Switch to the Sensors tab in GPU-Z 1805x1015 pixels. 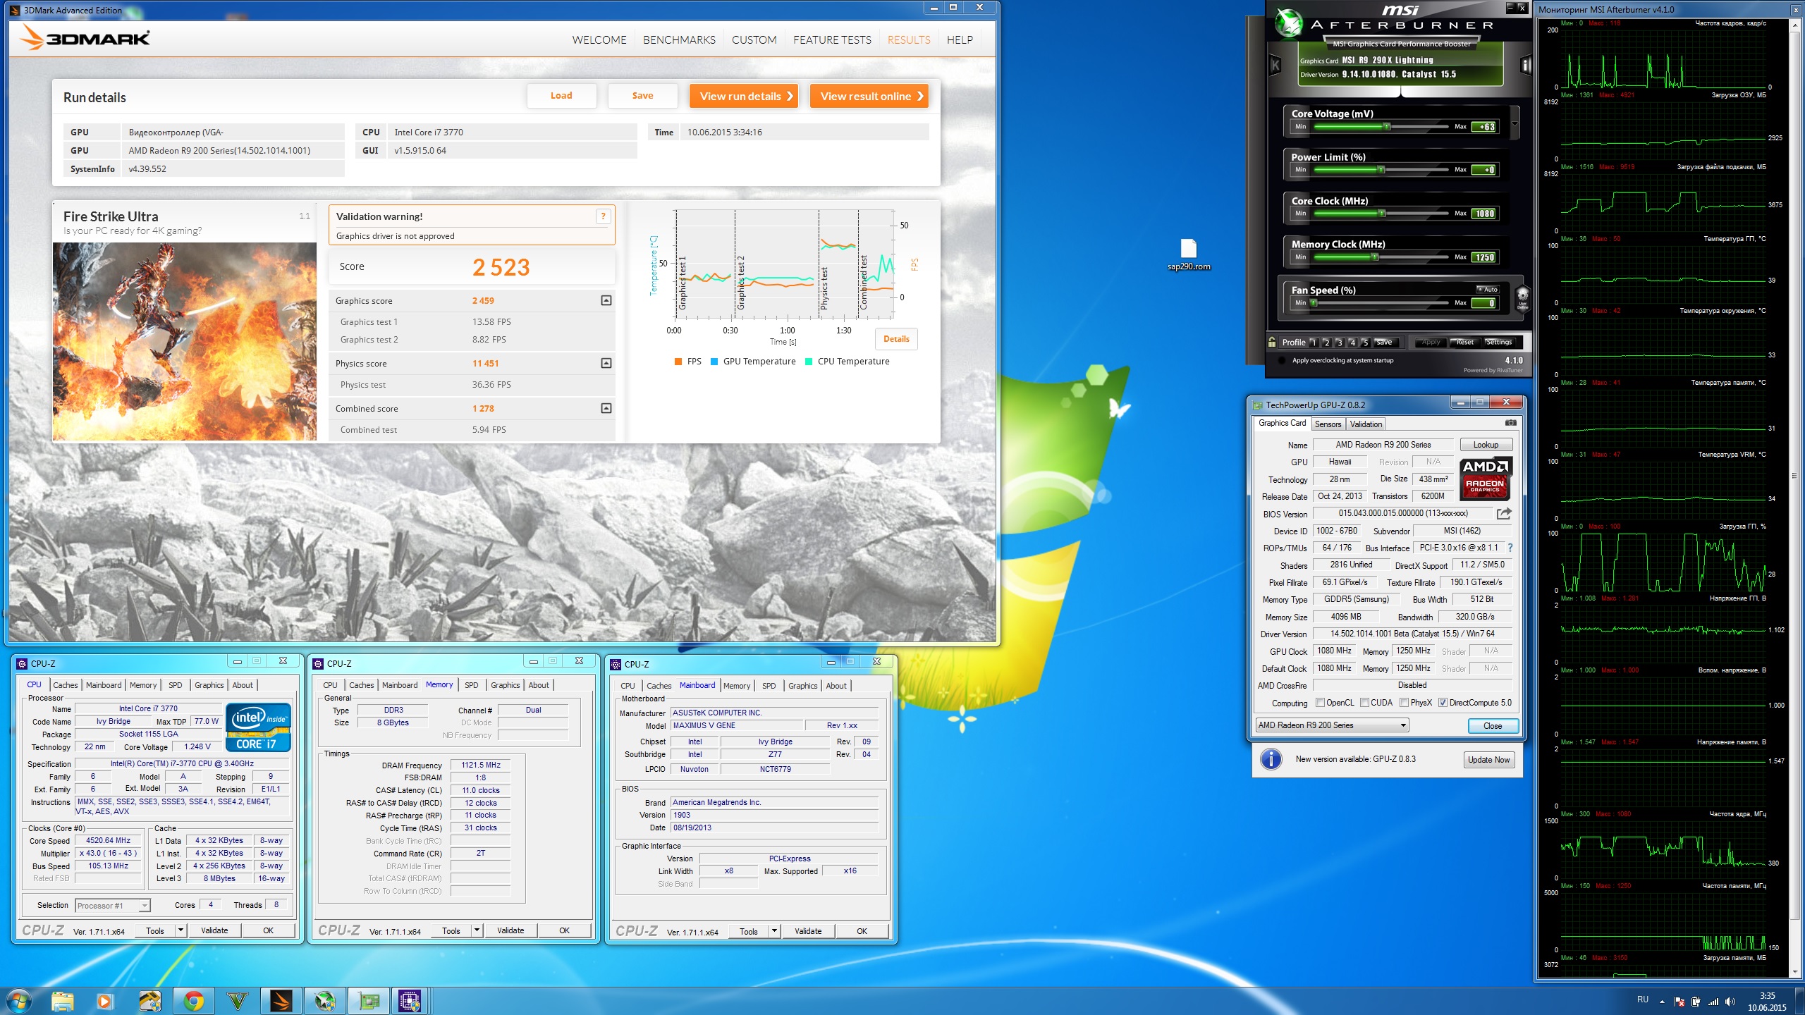coord(1328,424)
